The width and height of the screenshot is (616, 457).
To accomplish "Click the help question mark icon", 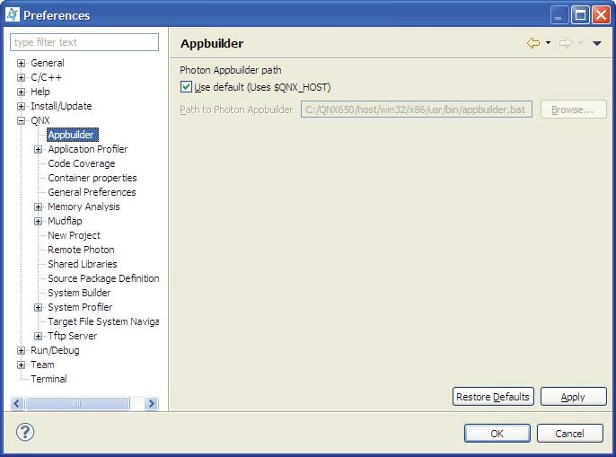I will 25,432.
